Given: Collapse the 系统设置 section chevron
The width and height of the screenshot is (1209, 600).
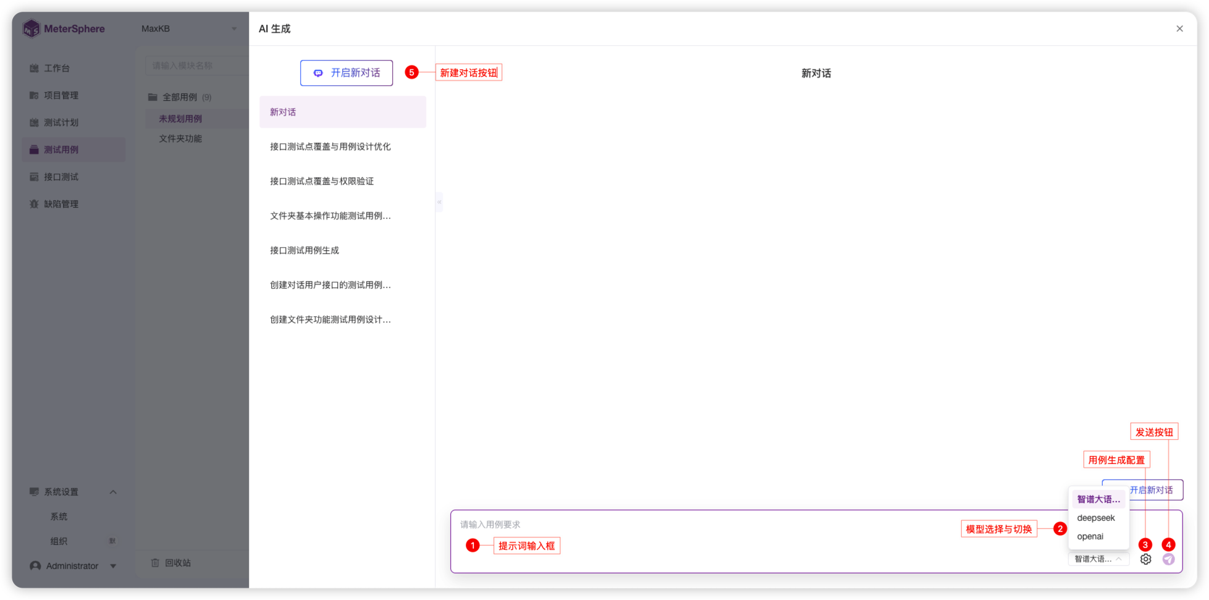Looking at the screenshot, I should click(x=113, y=491).
